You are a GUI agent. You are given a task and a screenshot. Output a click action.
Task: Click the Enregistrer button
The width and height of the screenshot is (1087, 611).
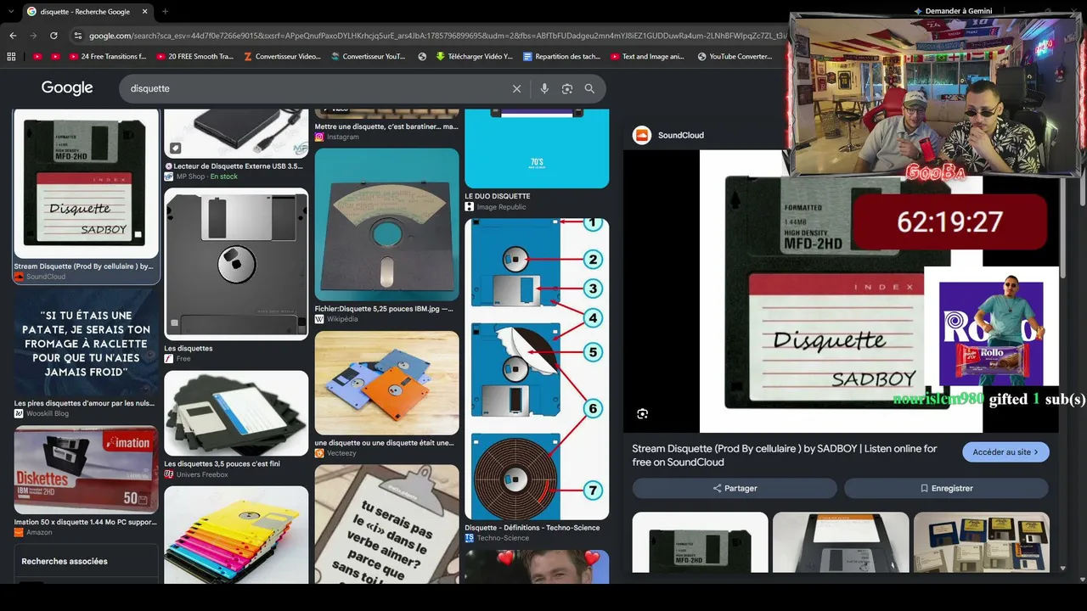(x=946, y=488)
